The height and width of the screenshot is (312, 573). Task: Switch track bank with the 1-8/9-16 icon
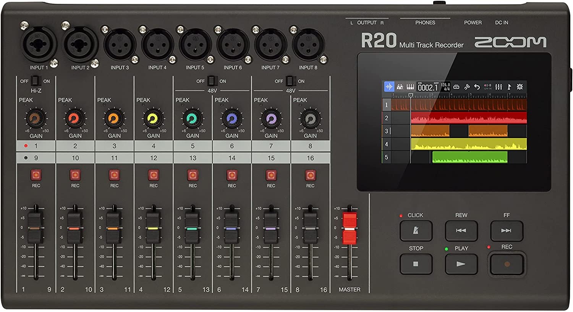488,87
